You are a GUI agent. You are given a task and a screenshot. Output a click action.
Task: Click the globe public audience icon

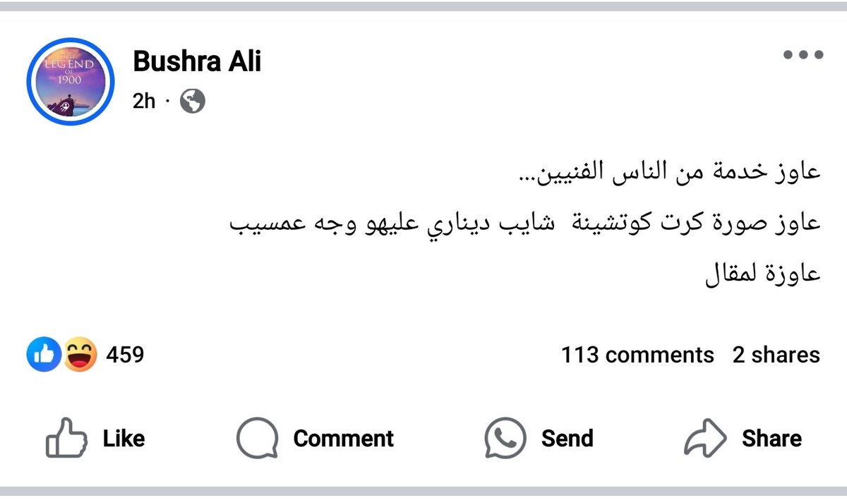pos(193,102)
